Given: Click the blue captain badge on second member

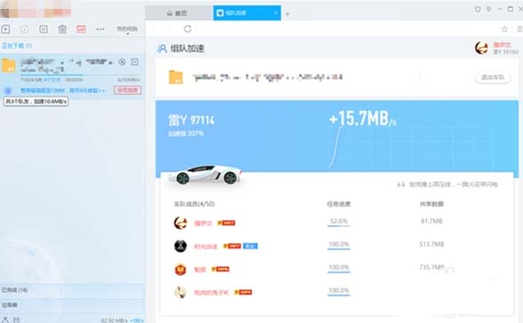Looking at the screenshot, I should [250, 246].
